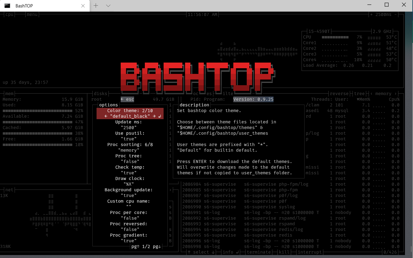Select the s6-log process with Pid 2086991

(291, 212)
